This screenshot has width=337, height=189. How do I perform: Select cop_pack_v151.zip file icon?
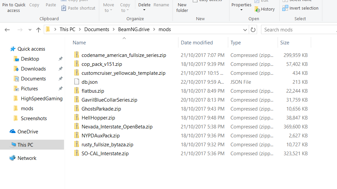77,64
